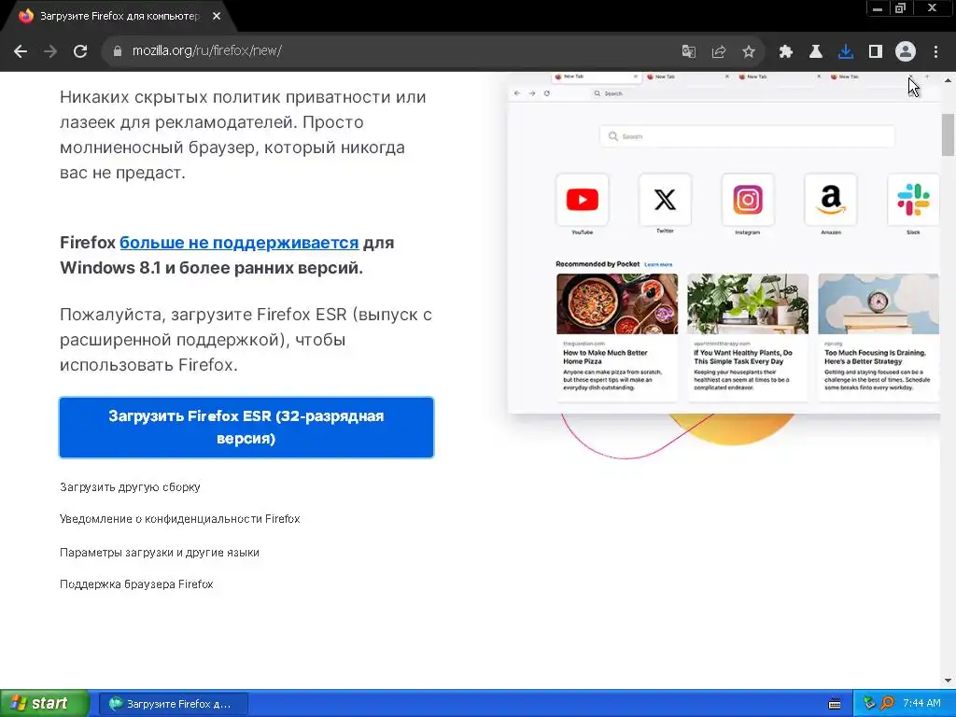Click the forward navigation arrow
Image resolution: width=956 pixels, height=717 pixels.
[50, 51]
